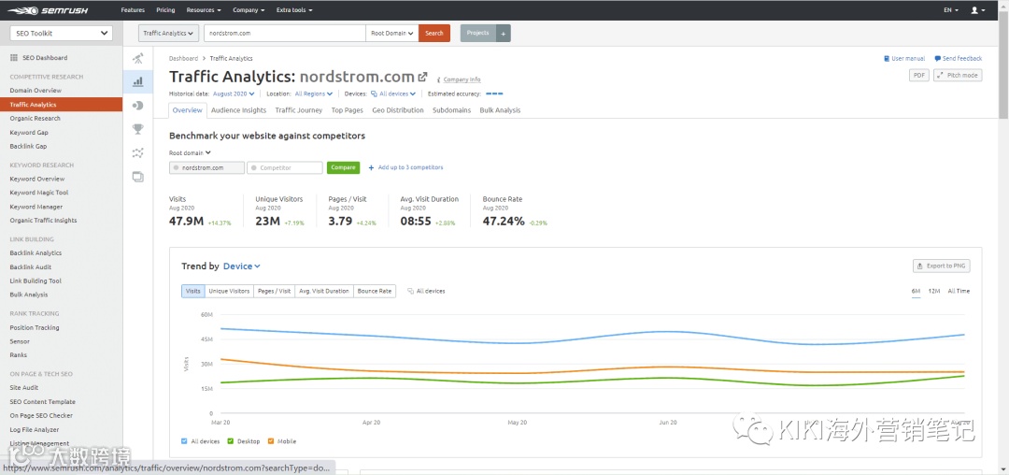Click the green Compare button
Screen dimensions: 1009x475
tap(343, 167)
